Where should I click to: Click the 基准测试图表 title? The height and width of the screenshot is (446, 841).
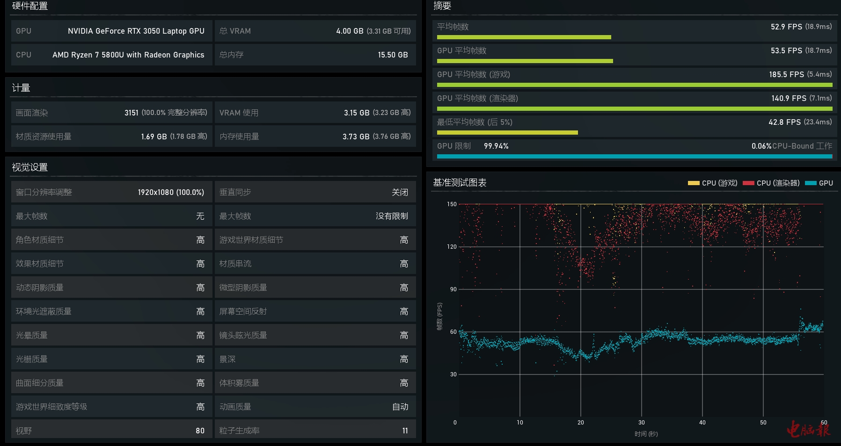click(x=460, y=183)
